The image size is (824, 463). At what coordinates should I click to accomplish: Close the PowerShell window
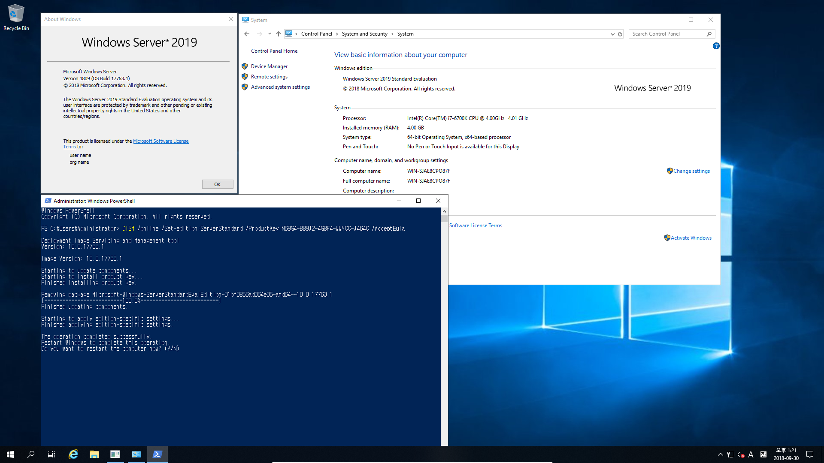click(438, 201)
